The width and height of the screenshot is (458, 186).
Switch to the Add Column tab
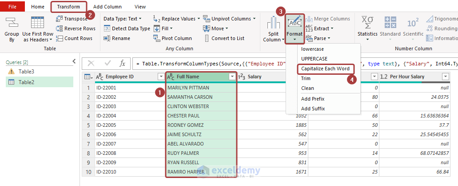click(107, 7)
